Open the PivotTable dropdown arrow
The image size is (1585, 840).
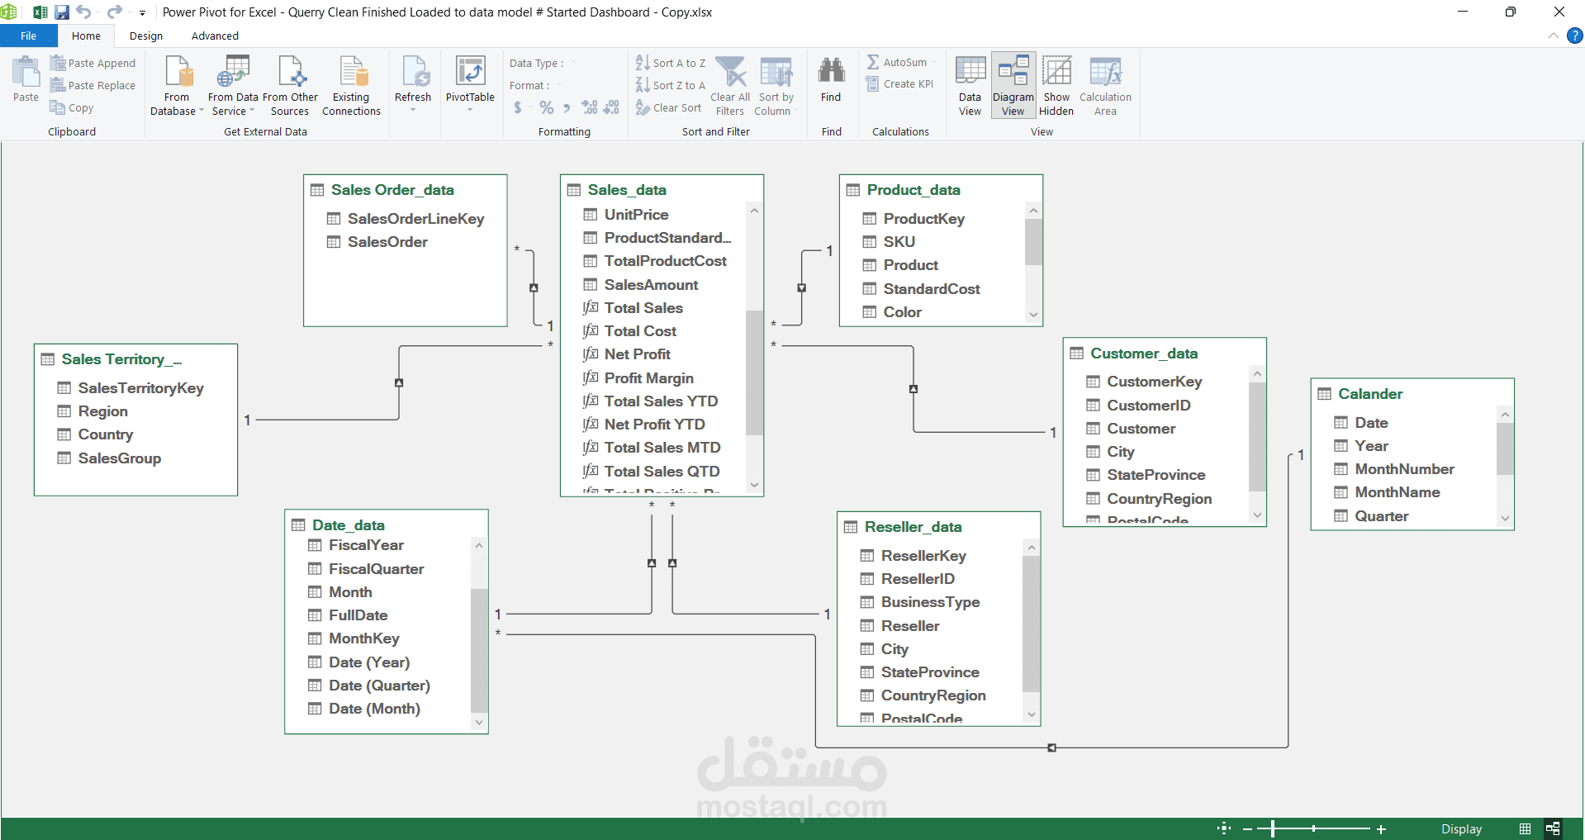click(470, 109)
